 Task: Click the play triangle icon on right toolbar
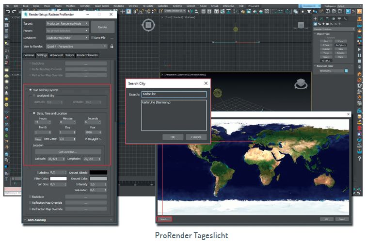click(360, 49)
